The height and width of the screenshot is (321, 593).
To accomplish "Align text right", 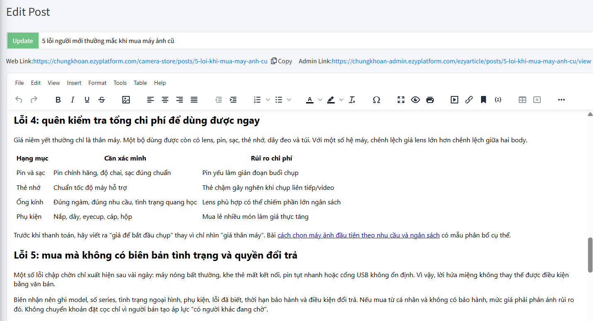I will (180, 100).
